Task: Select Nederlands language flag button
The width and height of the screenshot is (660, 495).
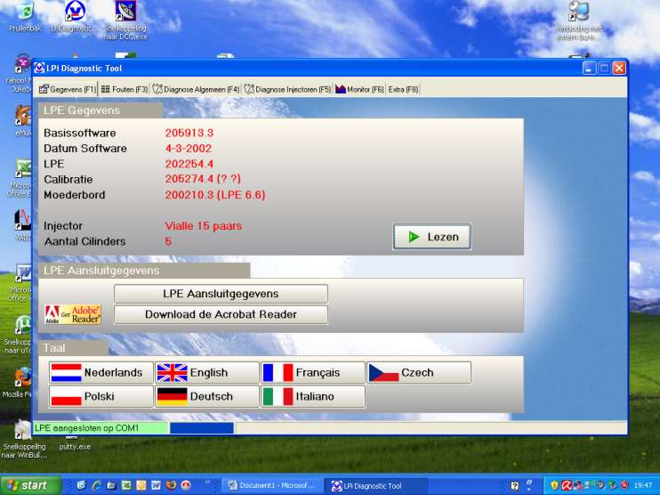Action: pos(101,372)
